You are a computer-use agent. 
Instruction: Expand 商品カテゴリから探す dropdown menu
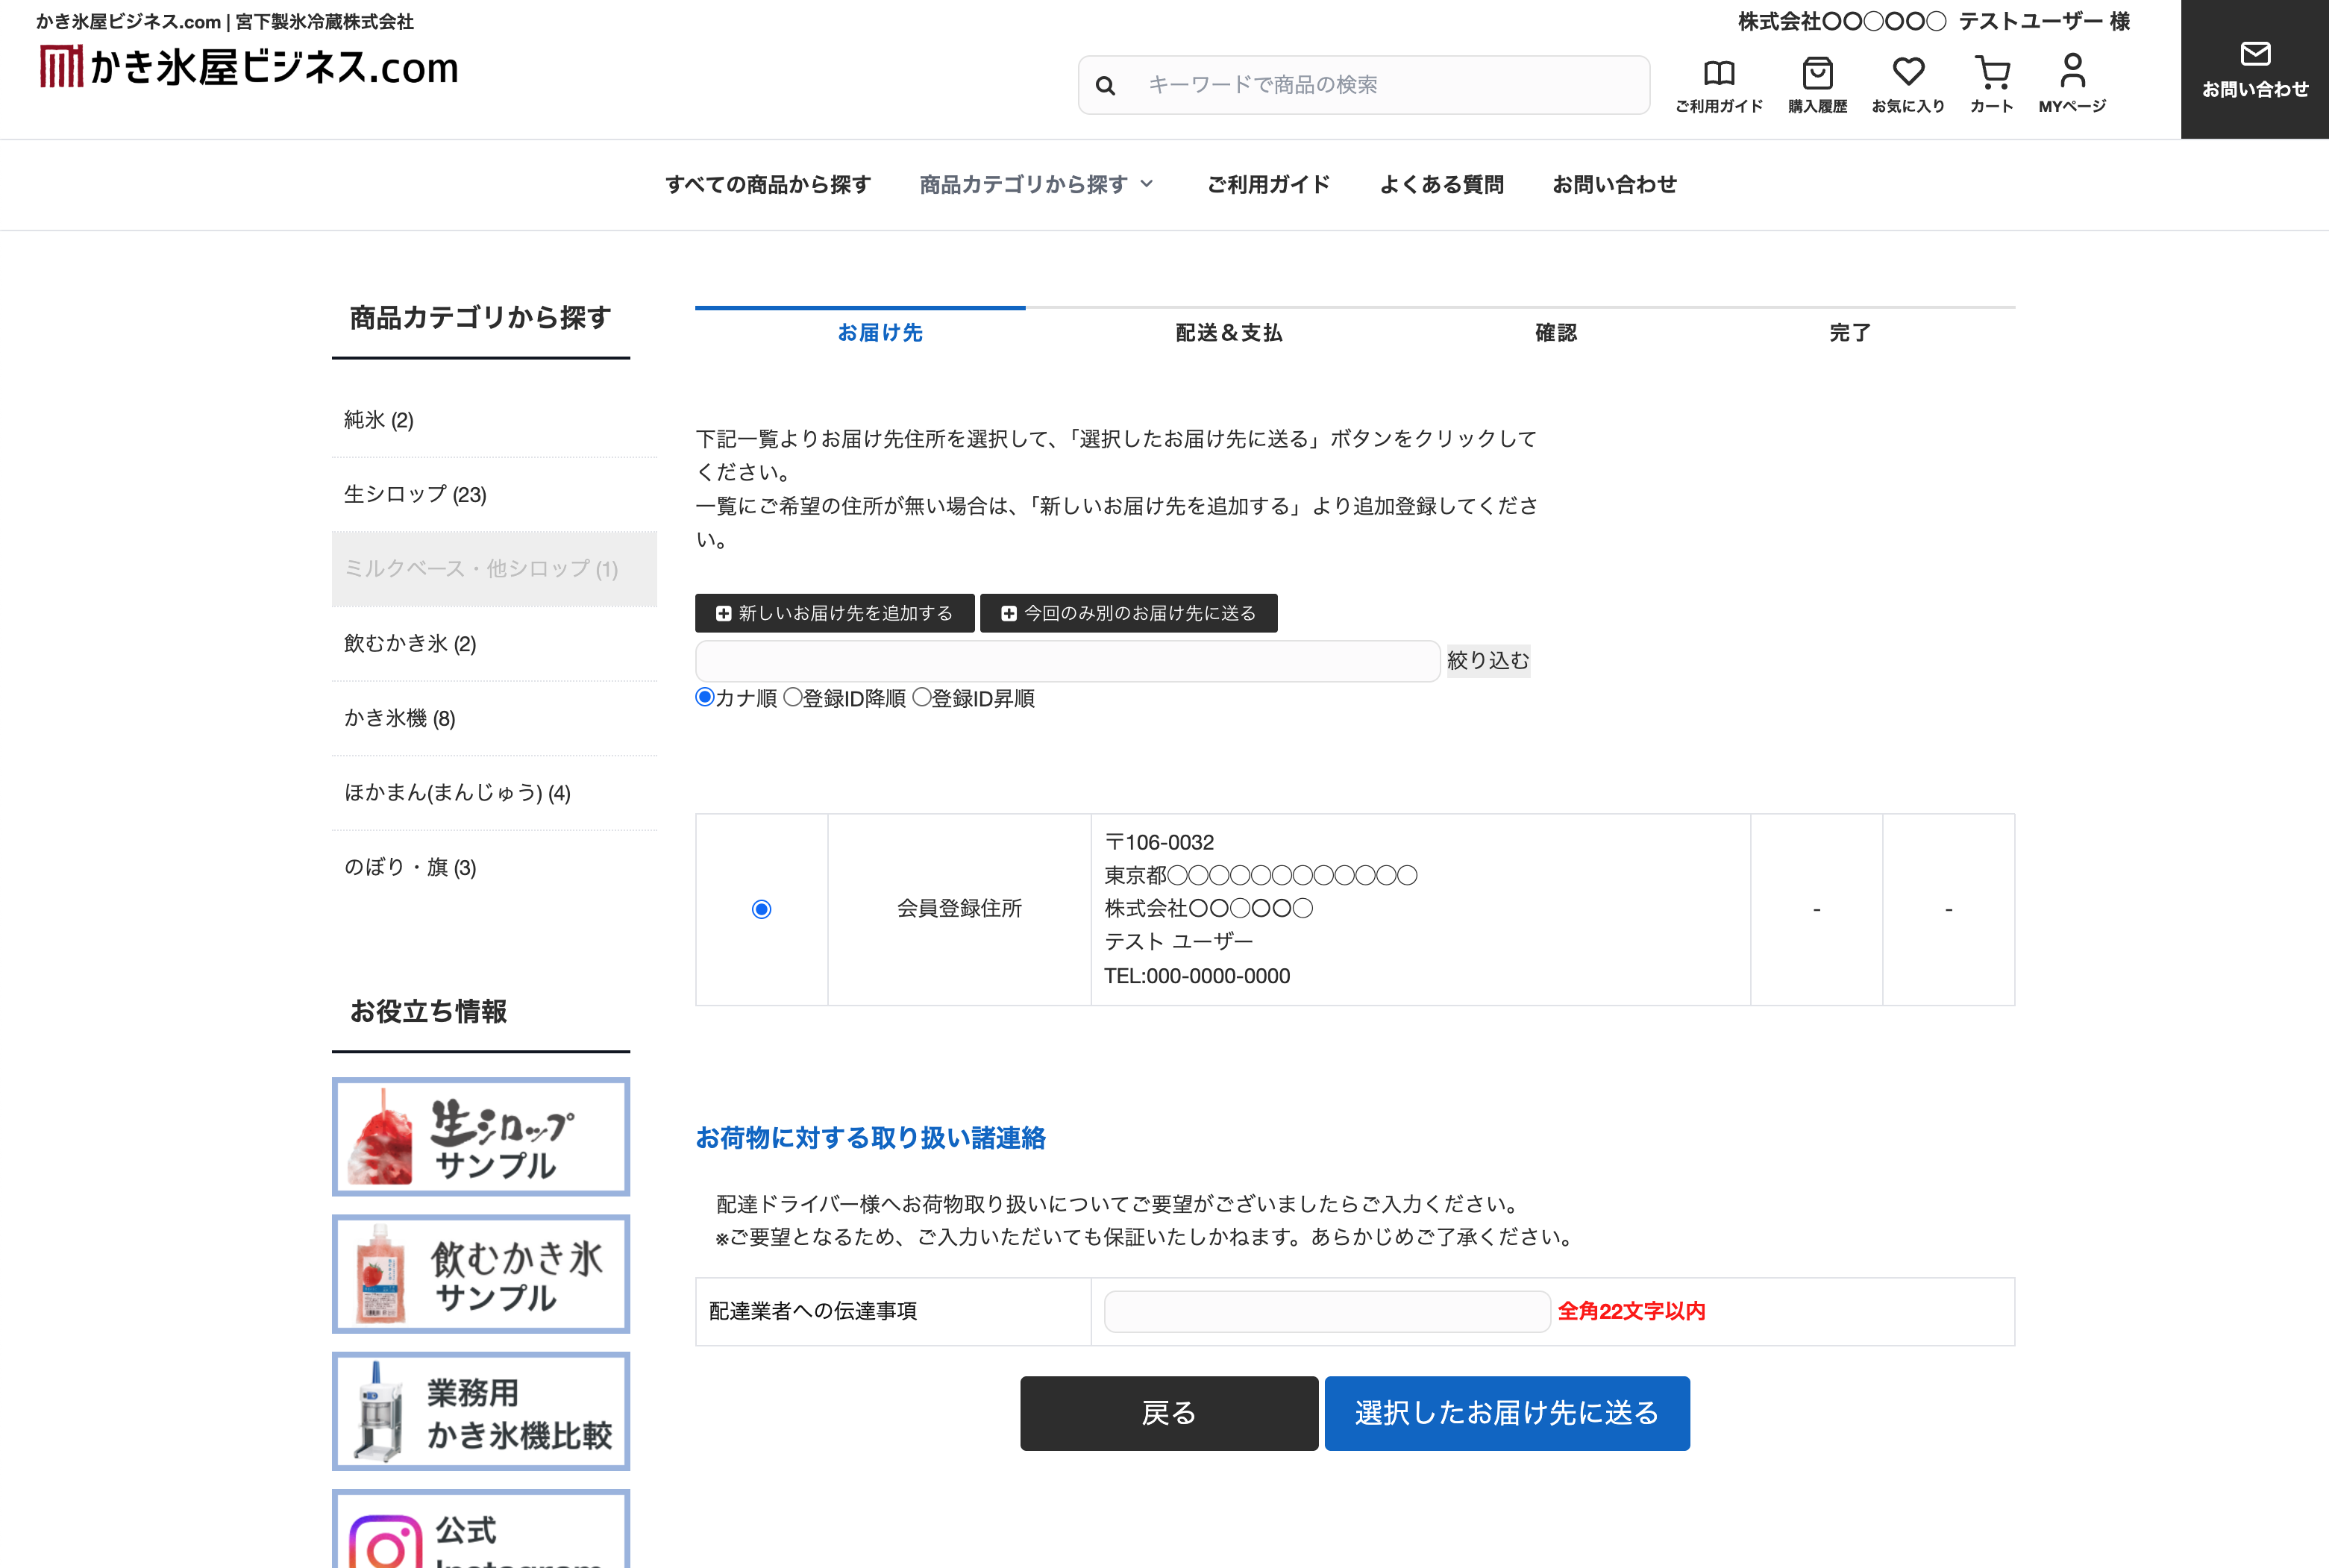pyautogui.click(x=1036, y=184)
